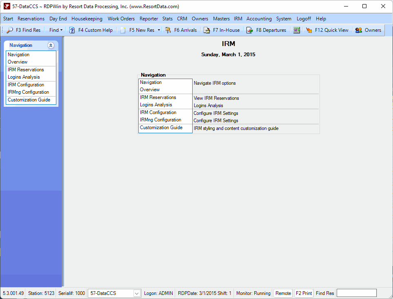The image size is (393, 299).
Task: Open the CRM menu
Action: pos(182,19)
